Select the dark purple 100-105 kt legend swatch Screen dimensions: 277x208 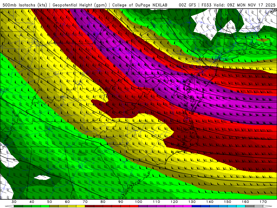coord(143,206)
